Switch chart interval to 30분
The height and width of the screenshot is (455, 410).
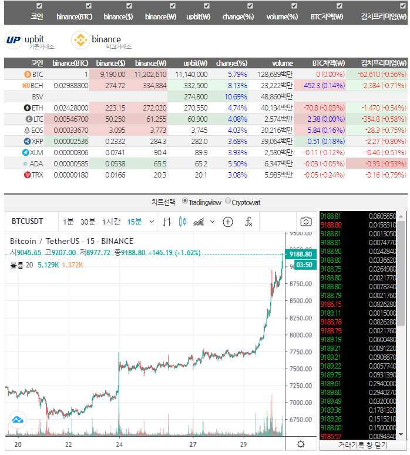(x=88, y=222)
